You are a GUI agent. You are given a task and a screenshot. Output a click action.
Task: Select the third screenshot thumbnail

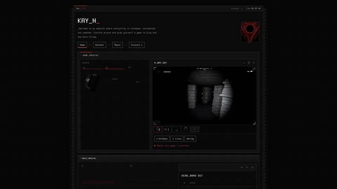(x=176, y=129)
